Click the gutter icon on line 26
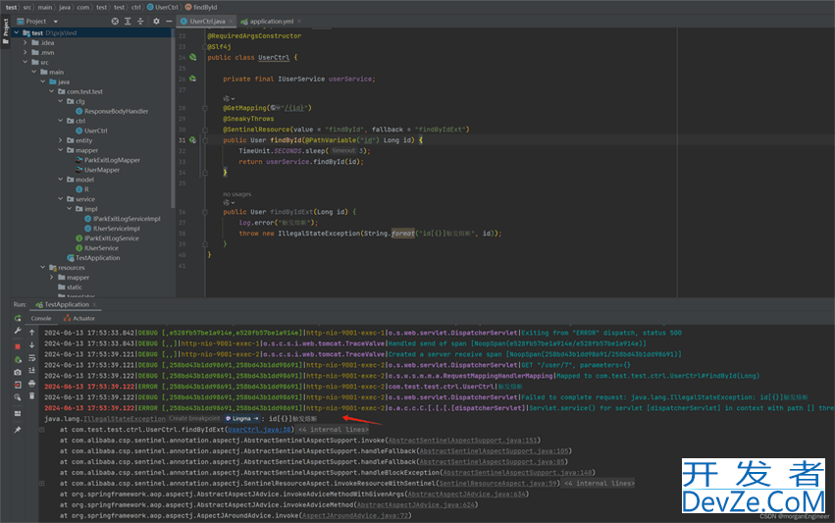The width and height of the screenshot is (835, 523). point(192,78)
